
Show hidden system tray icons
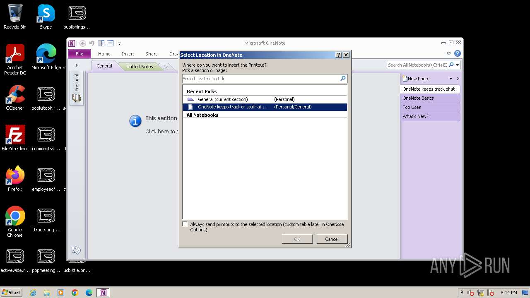pyautogui.click(x=462, y=292)
